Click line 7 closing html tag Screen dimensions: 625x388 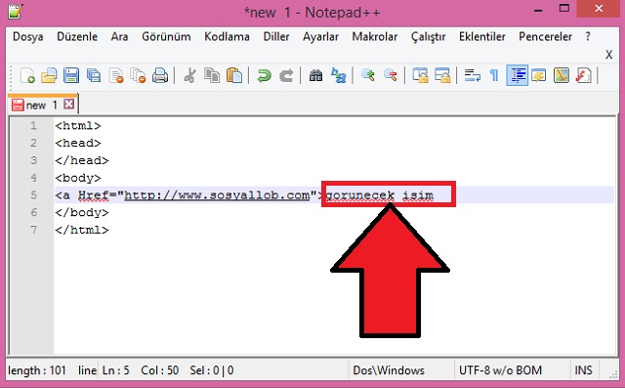[82, 230]
